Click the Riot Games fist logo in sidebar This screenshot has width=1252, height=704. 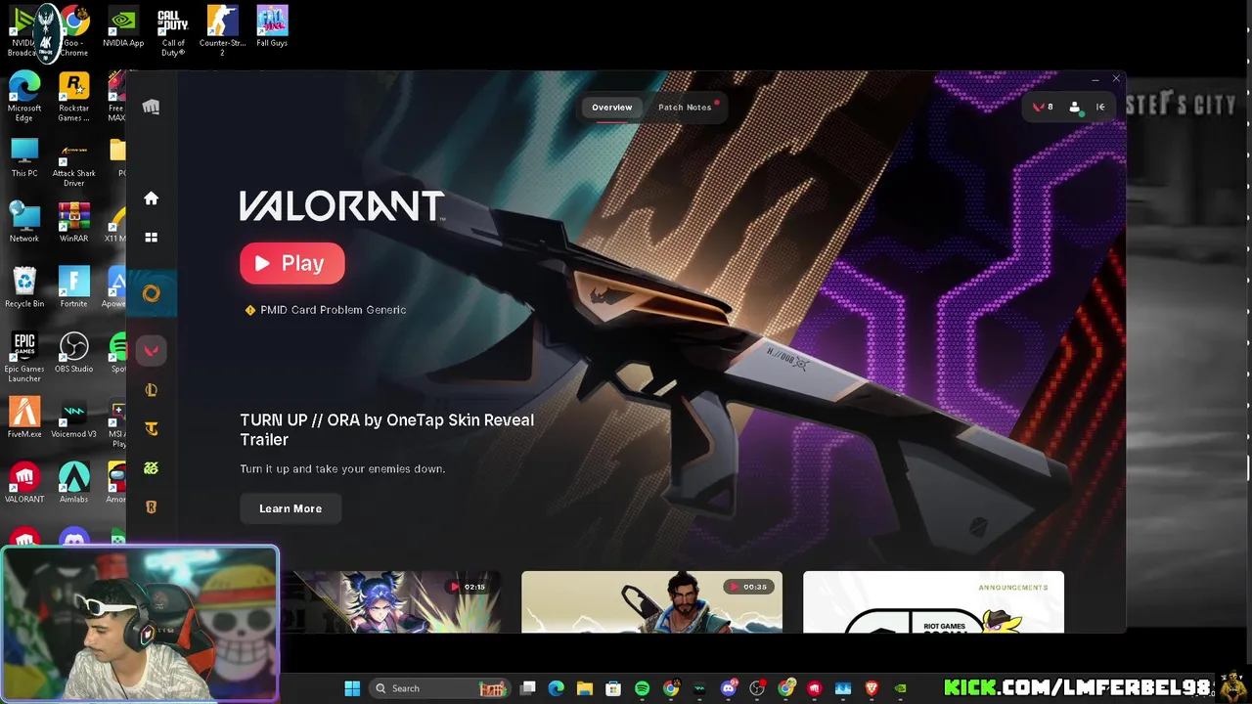tap(151, 107)
